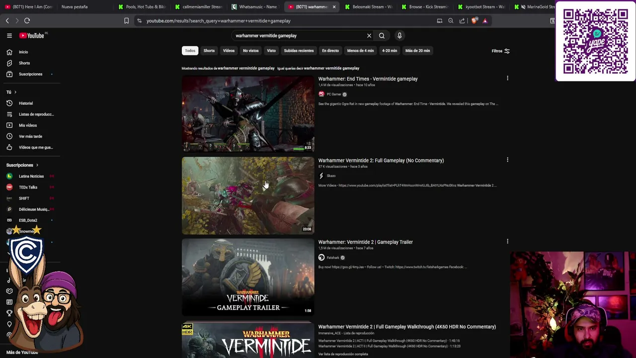The height and width of the screenshot is (358, 636).
Task: Select the 4-20 min filter chip
Action: pos(390,51)
